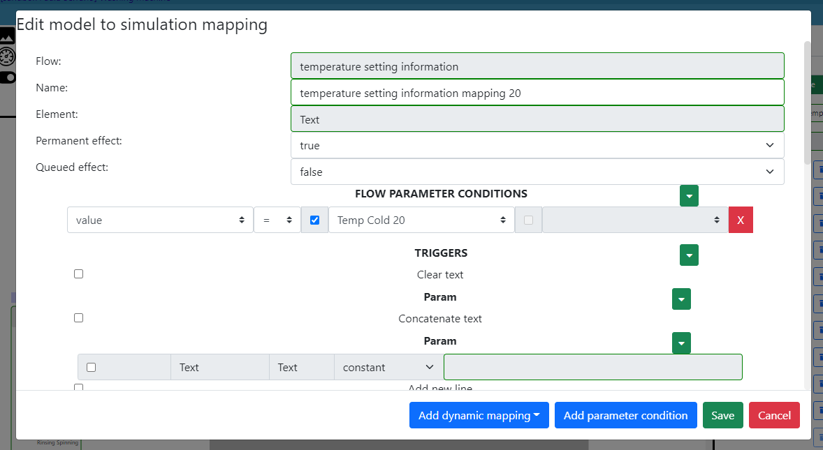This screenshot has width=823, height=450.
Task: Click the constant value text field
Action: [593, 367]
